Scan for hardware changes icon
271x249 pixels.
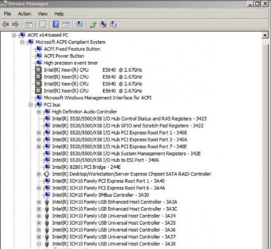tap(80, 24)
